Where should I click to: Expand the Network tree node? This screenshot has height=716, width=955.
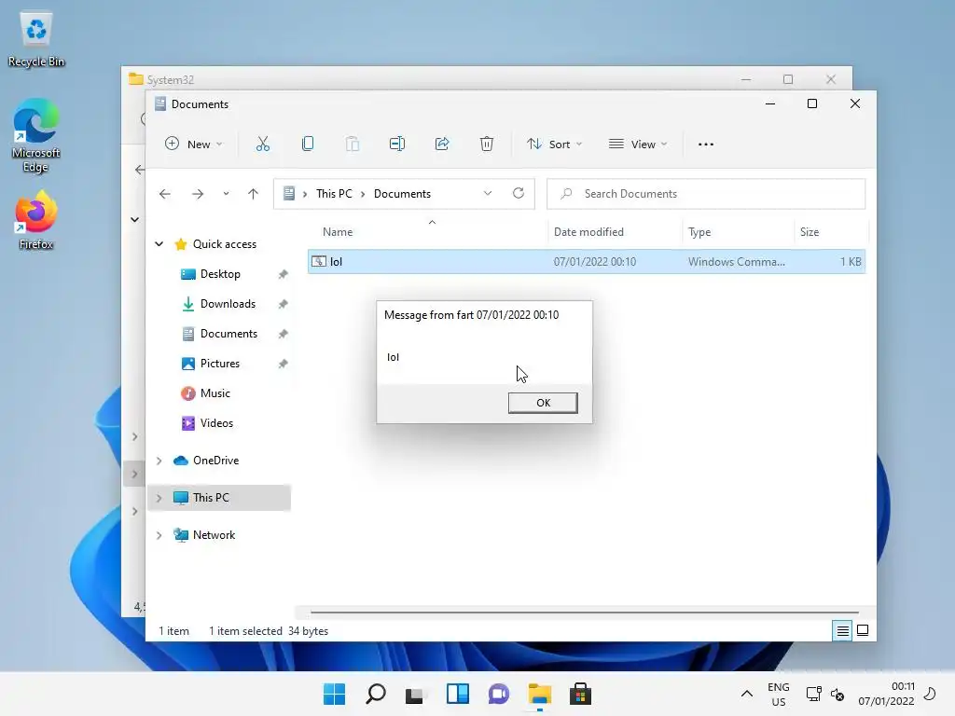pyautogui.click(x=159, y=535)
